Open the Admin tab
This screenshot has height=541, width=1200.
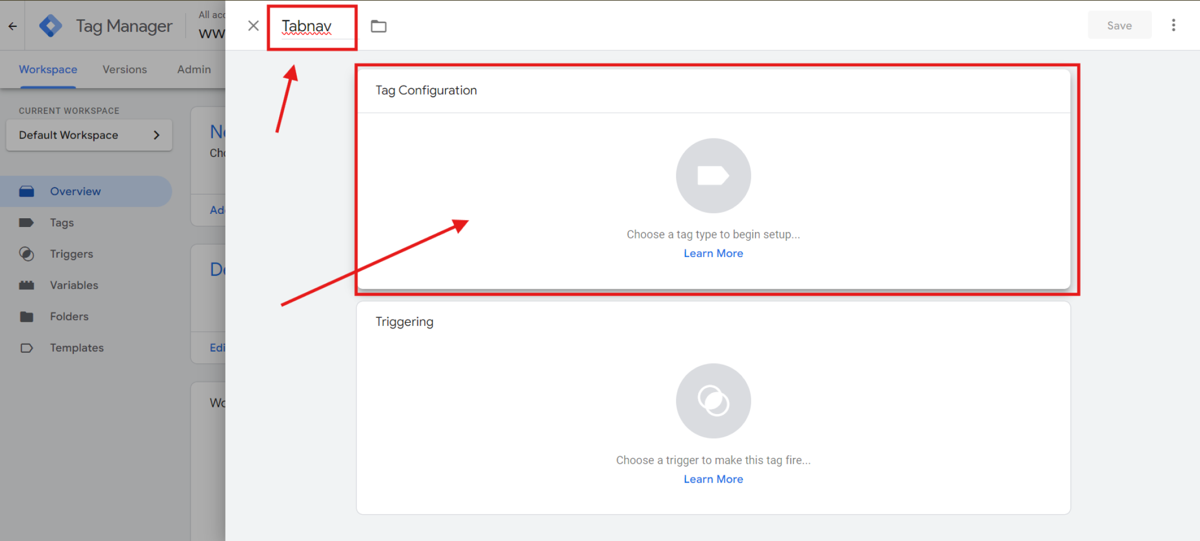point(194,69)
